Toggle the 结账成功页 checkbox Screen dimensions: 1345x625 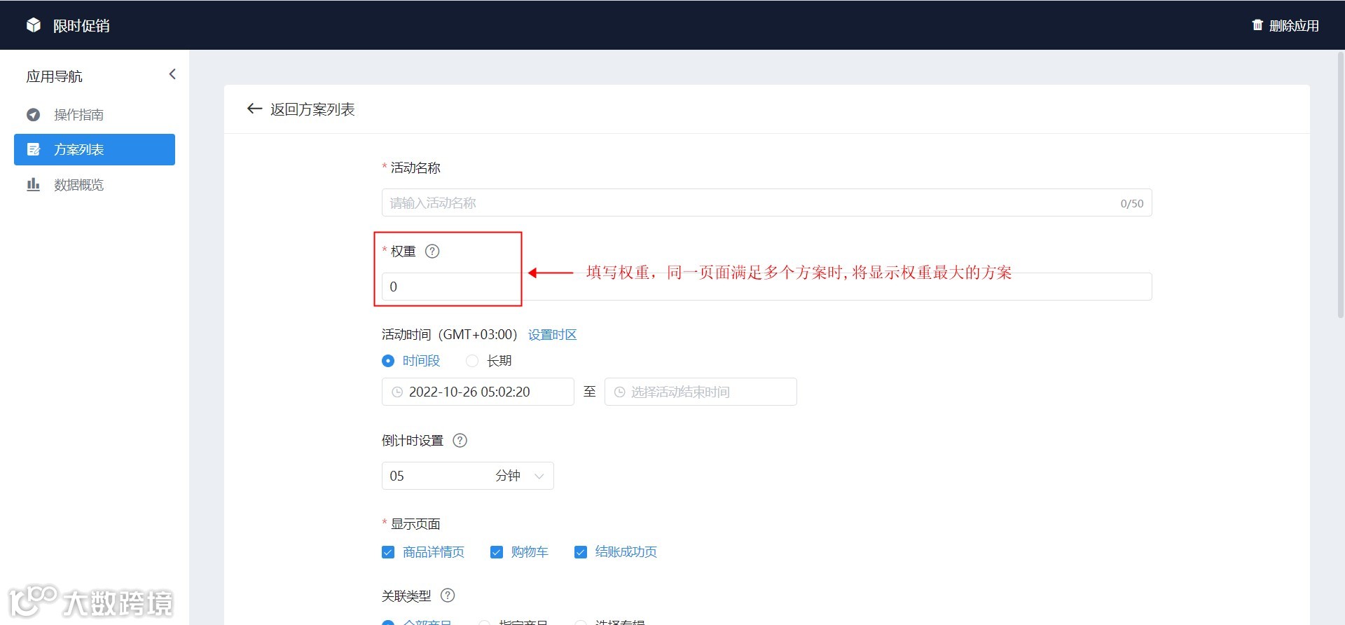(580, 552)
